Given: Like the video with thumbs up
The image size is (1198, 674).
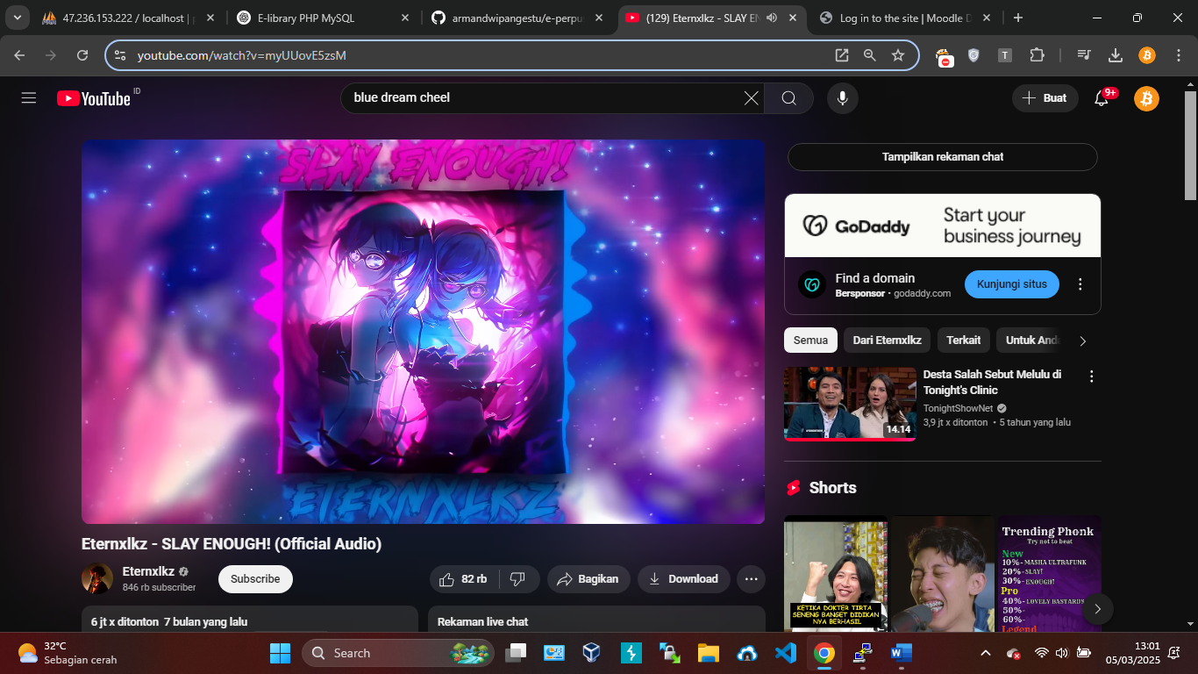Looking at the screenshot, I should (464, 579).
